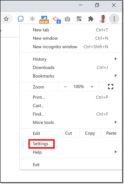Image resolution: width=124 pixels, height=184 pixels.
Task: Choose Cast... menu entry
Action: coord(71,106)
